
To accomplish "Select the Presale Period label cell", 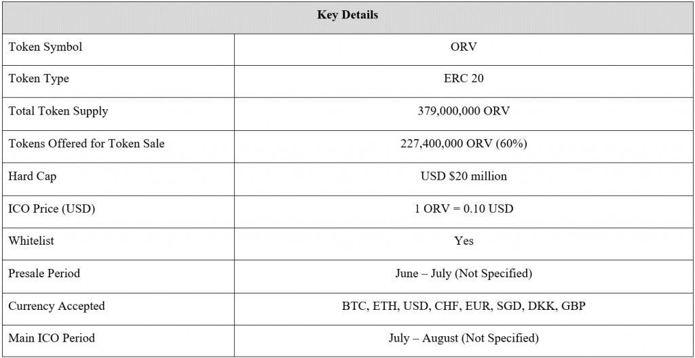I will coord(44,273).
